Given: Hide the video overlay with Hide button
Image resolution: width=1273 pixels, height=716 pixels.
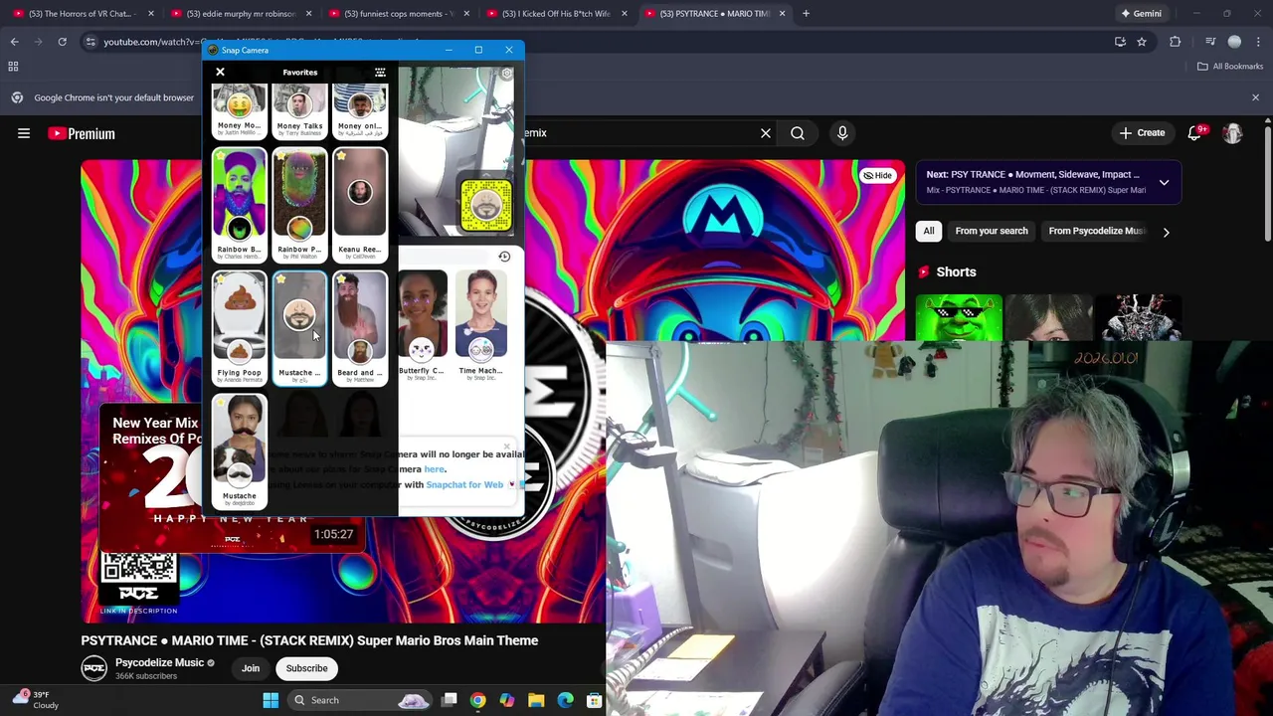Looking at the screenshot, I should (x=877, y=175).
